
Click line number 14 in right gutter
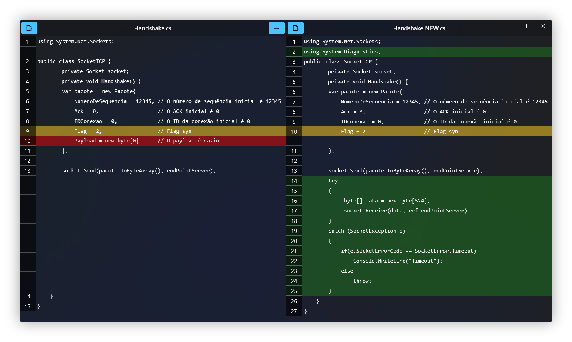tap(294, 181)
